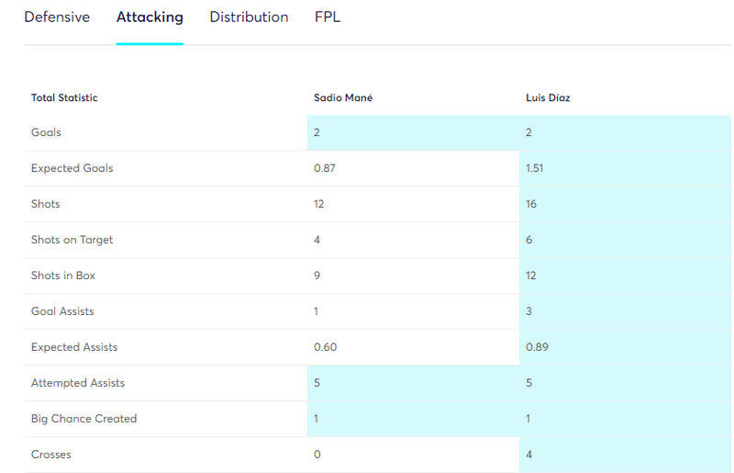The image size is (734, 473).
Task: Select the Shots in Box label
Action: [63, 276]
